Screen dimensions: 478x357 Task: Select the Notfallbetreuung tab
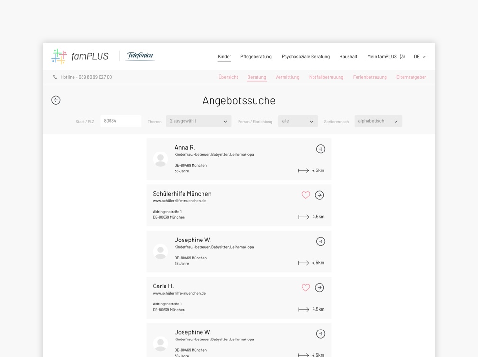[x=326, y=77]
